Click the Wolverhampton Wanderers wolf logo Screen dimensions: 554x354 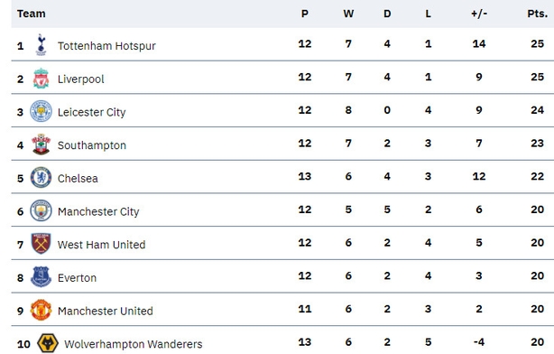pyautogui.click(x=48, y=342)
